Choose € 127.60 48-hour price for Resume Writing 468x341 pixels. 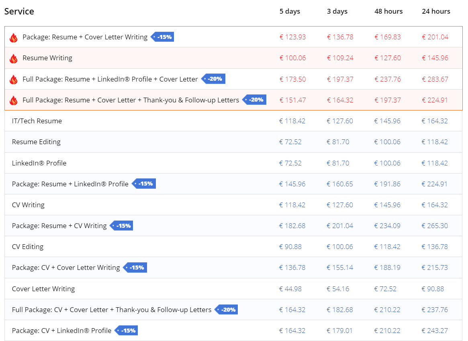(387, 58)
